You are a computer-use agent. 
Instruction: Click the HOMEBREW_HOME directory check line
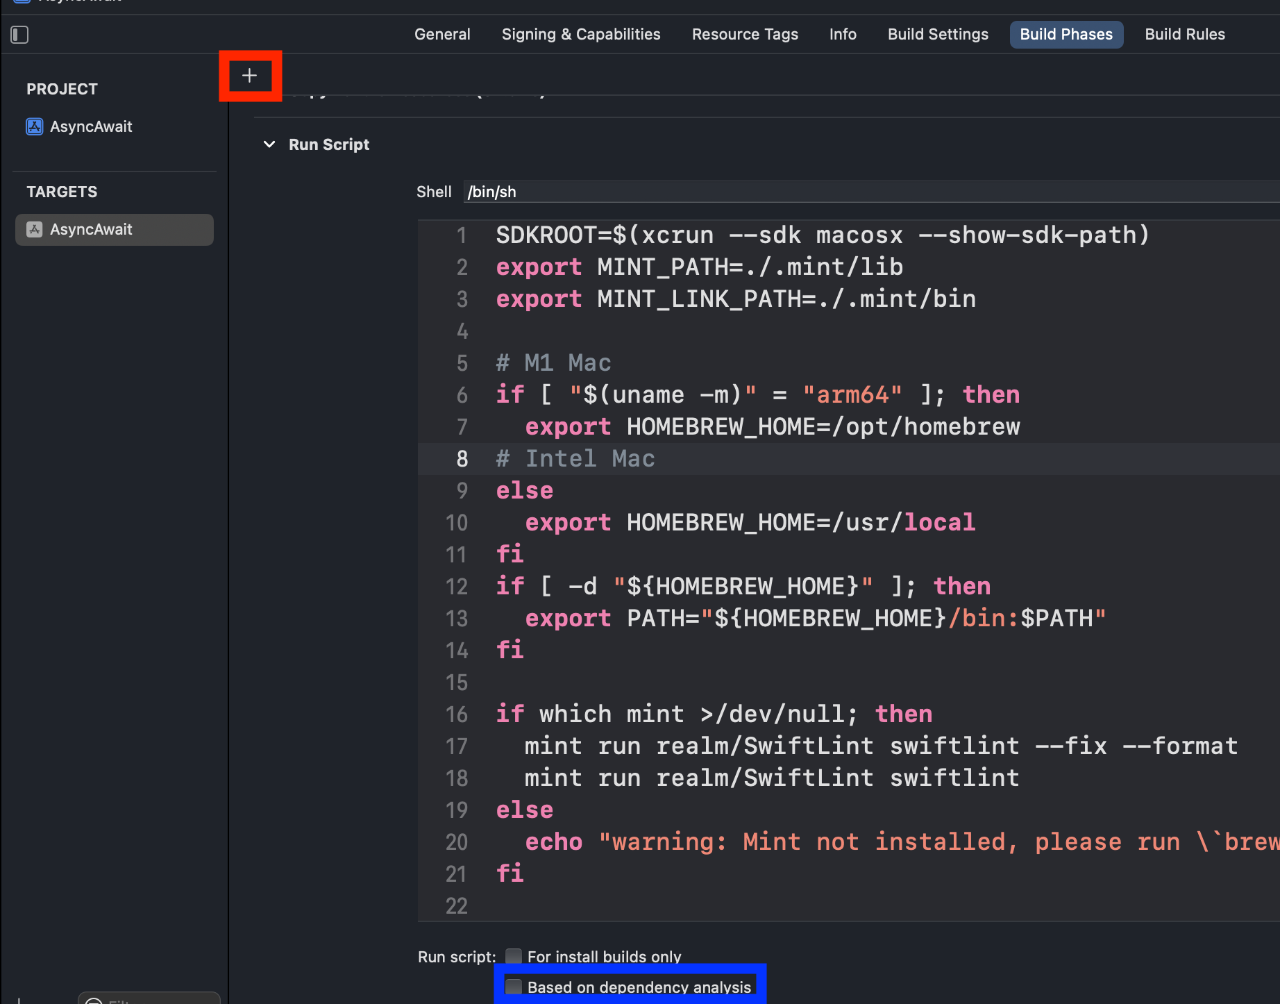[743, 587]
